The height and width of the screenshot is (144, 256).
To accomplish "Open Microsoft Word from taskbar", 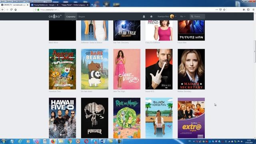I will pyautogui.click(x=103, y=141).
